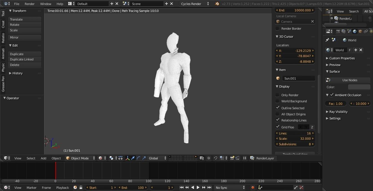The width and height of the screenshot is (373, 191).
Task: Click the Blender logo icon in header
Action: coord(217,4)
